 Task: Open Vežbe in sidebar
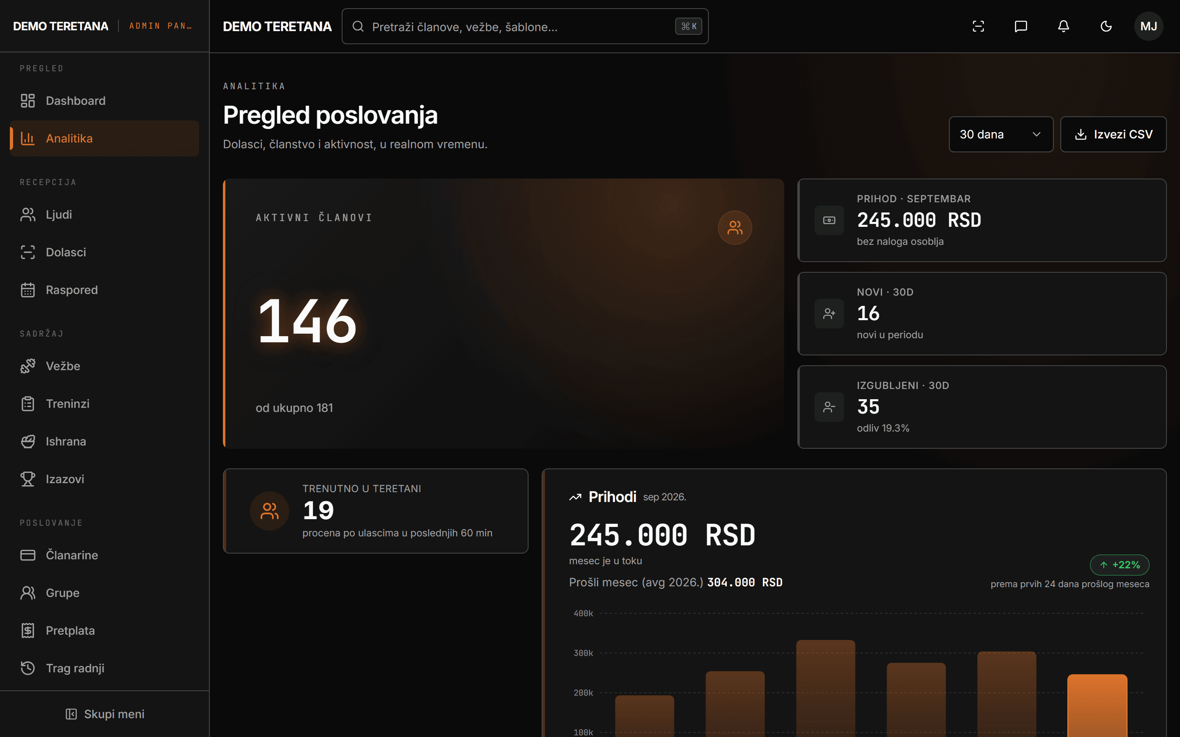pos(104,366)
